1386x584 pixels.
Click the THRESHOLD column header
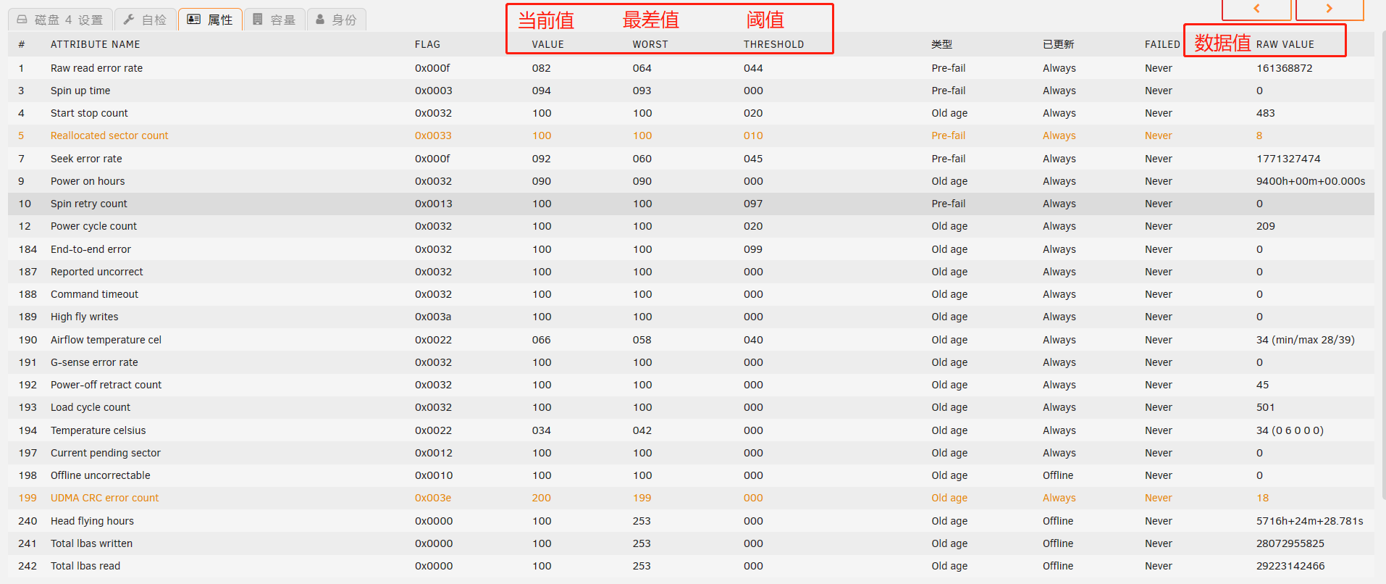coord(773,44)
